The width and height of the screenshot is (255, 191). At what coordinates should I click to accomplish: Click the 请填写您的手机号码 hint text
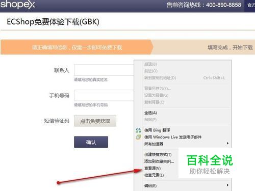click(91, 105)
